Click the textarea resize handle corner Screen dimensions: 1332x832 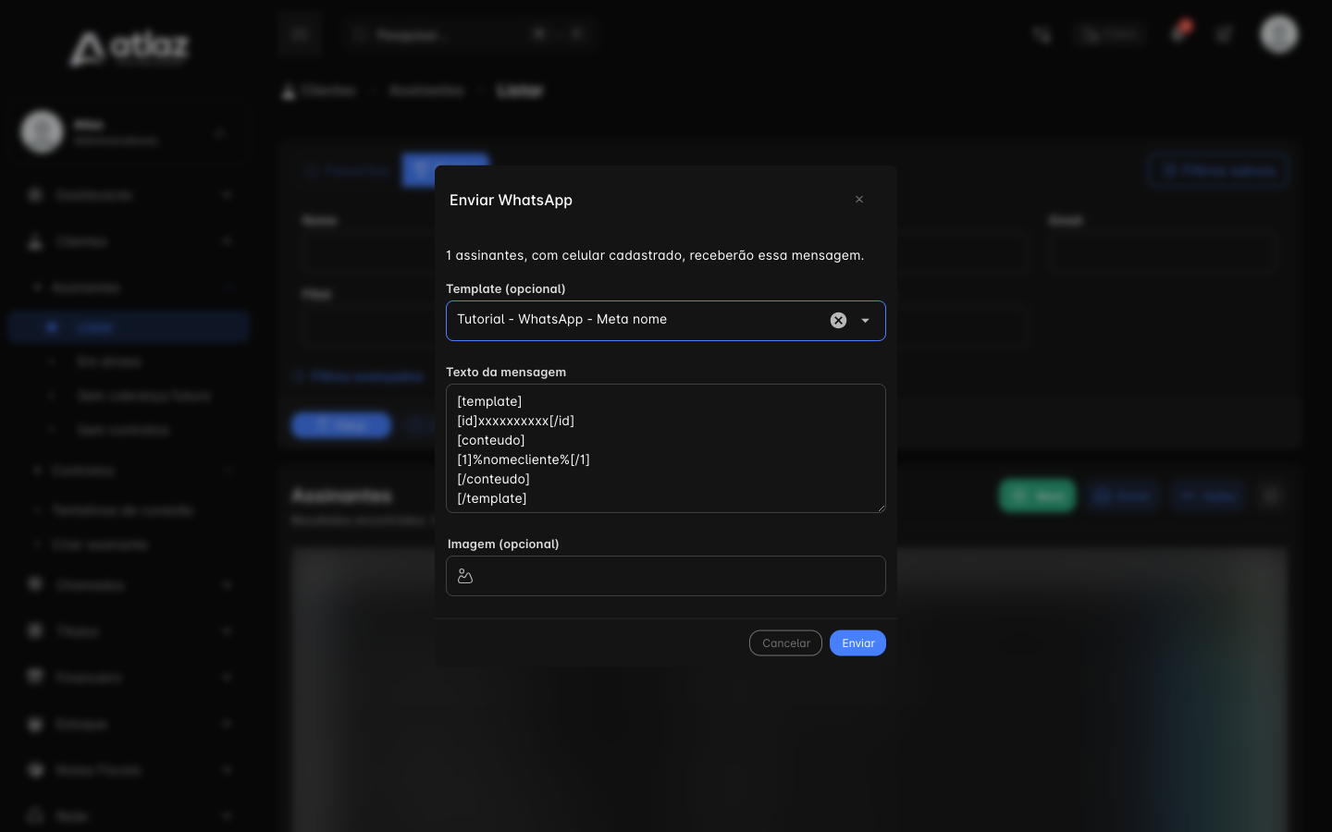tap(881, 508)
